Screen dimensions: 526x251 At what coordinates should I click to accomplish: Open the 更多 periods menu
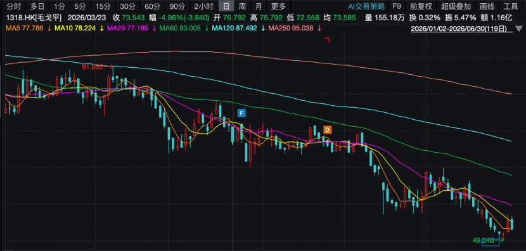pyautogui.click(x=278, y=6)
